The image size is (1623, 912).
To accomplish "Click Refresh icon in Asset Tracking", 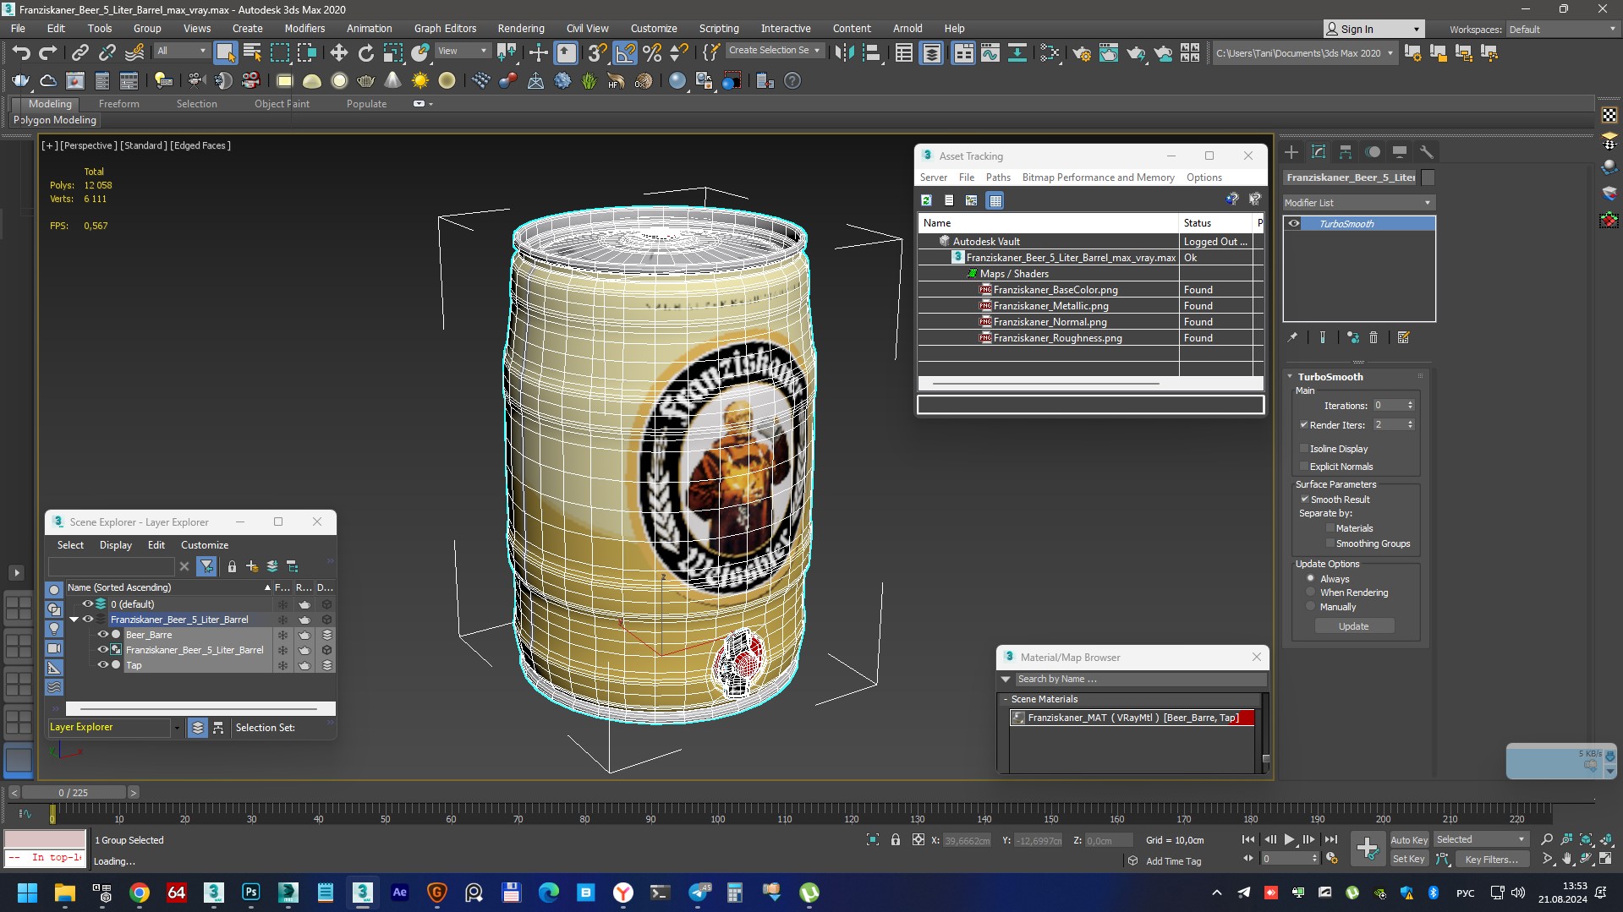I will click(x=926, y=200).
